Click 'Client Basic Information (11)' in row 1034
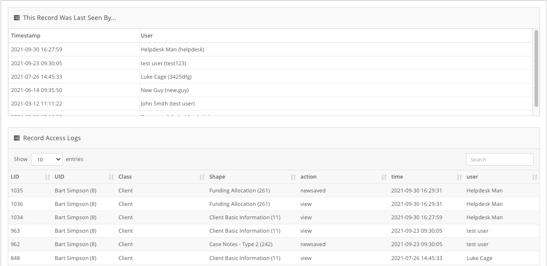Viewport: 547px width, 266px height. pos(245,217)
